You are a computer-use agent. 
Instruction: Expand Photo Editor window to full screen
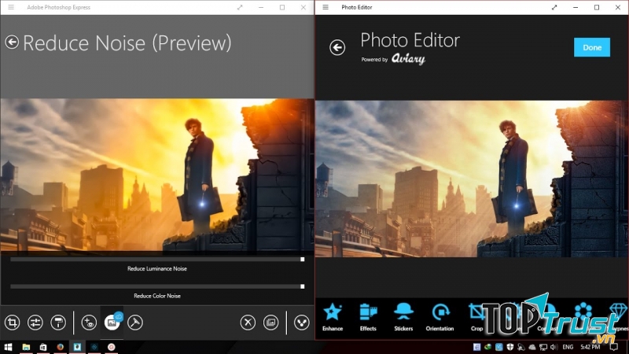pyautogui.click(x=554, y=7)
